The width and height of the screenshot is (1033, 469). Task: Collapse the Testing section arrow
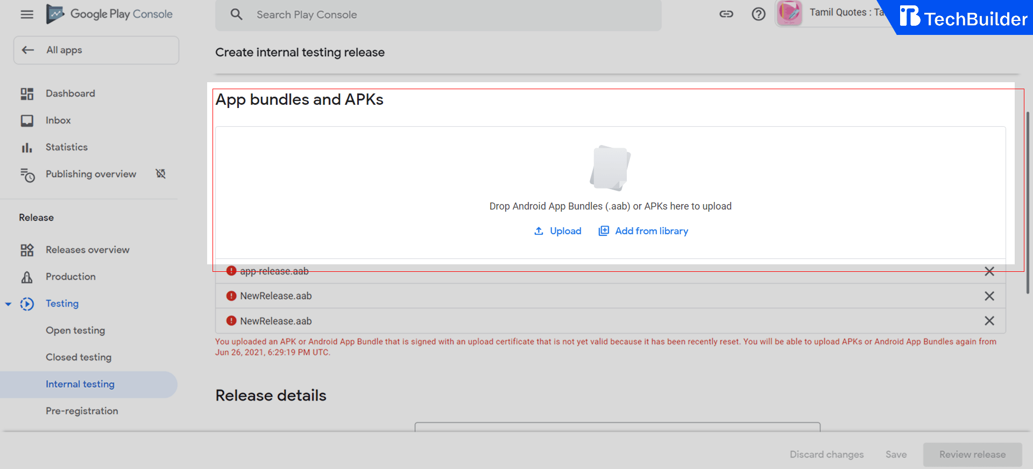(x=8, y=304)
